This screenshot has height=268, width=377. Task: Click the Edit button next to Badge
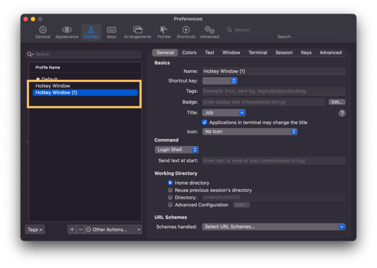pyautogui.click(x=337, y=102)
